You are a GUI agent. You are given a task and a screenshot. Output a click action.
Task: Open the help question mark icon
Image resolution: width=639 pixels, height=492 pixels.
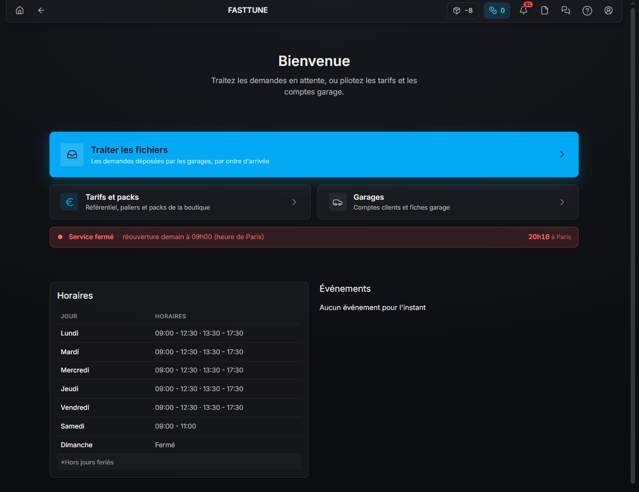(587, 10)
